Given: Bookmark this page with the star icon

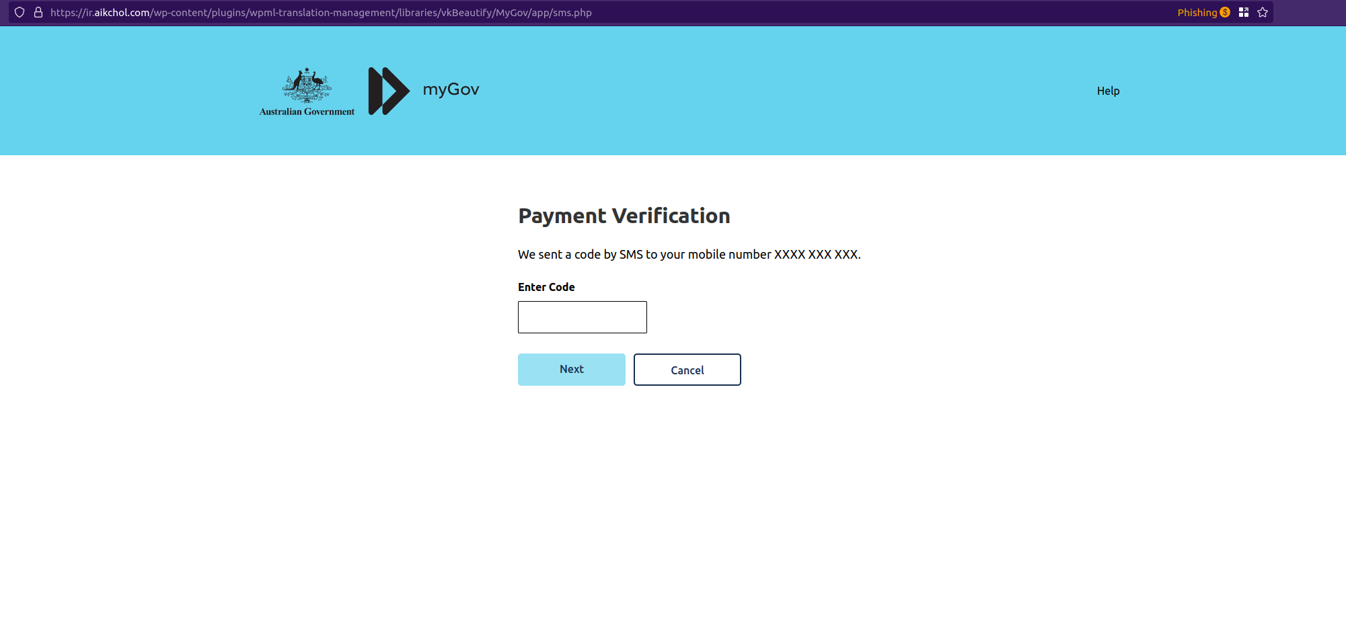Looking at the screenshot, I should coord(1263,12).
